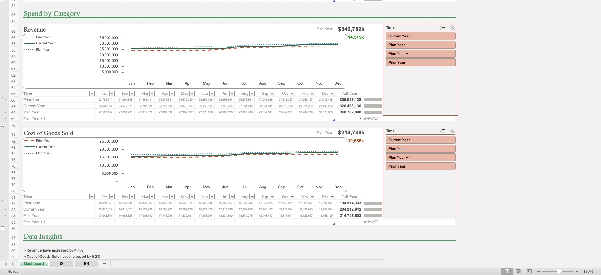
Task: Click the $214,748k Plan Year total
Action: click(x=351, y=132)
